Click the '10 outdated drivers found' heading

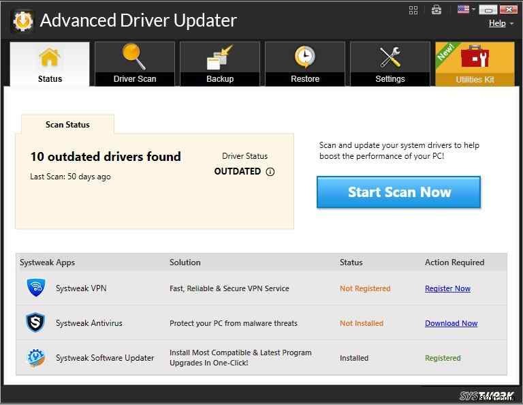[x=106, y=157]
